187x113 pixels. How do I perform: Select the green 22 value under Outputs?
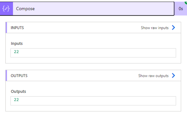pyautogui.click(x=16, y=100)
